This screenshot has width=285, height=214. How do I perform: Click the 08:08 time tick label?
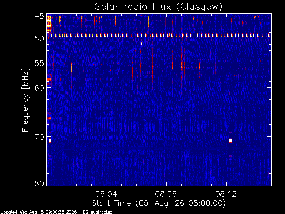click(x=166, y=194)
